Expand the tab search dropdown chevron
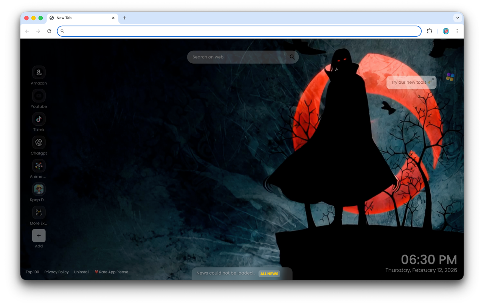The height and width of the screenshot is (303, 484). 458,18
